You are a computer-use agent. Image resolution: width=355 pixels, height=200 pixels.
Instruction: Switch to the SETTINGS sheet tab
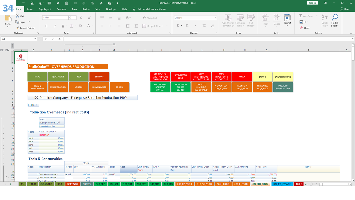pyautogui.click(x=73, y=184)
